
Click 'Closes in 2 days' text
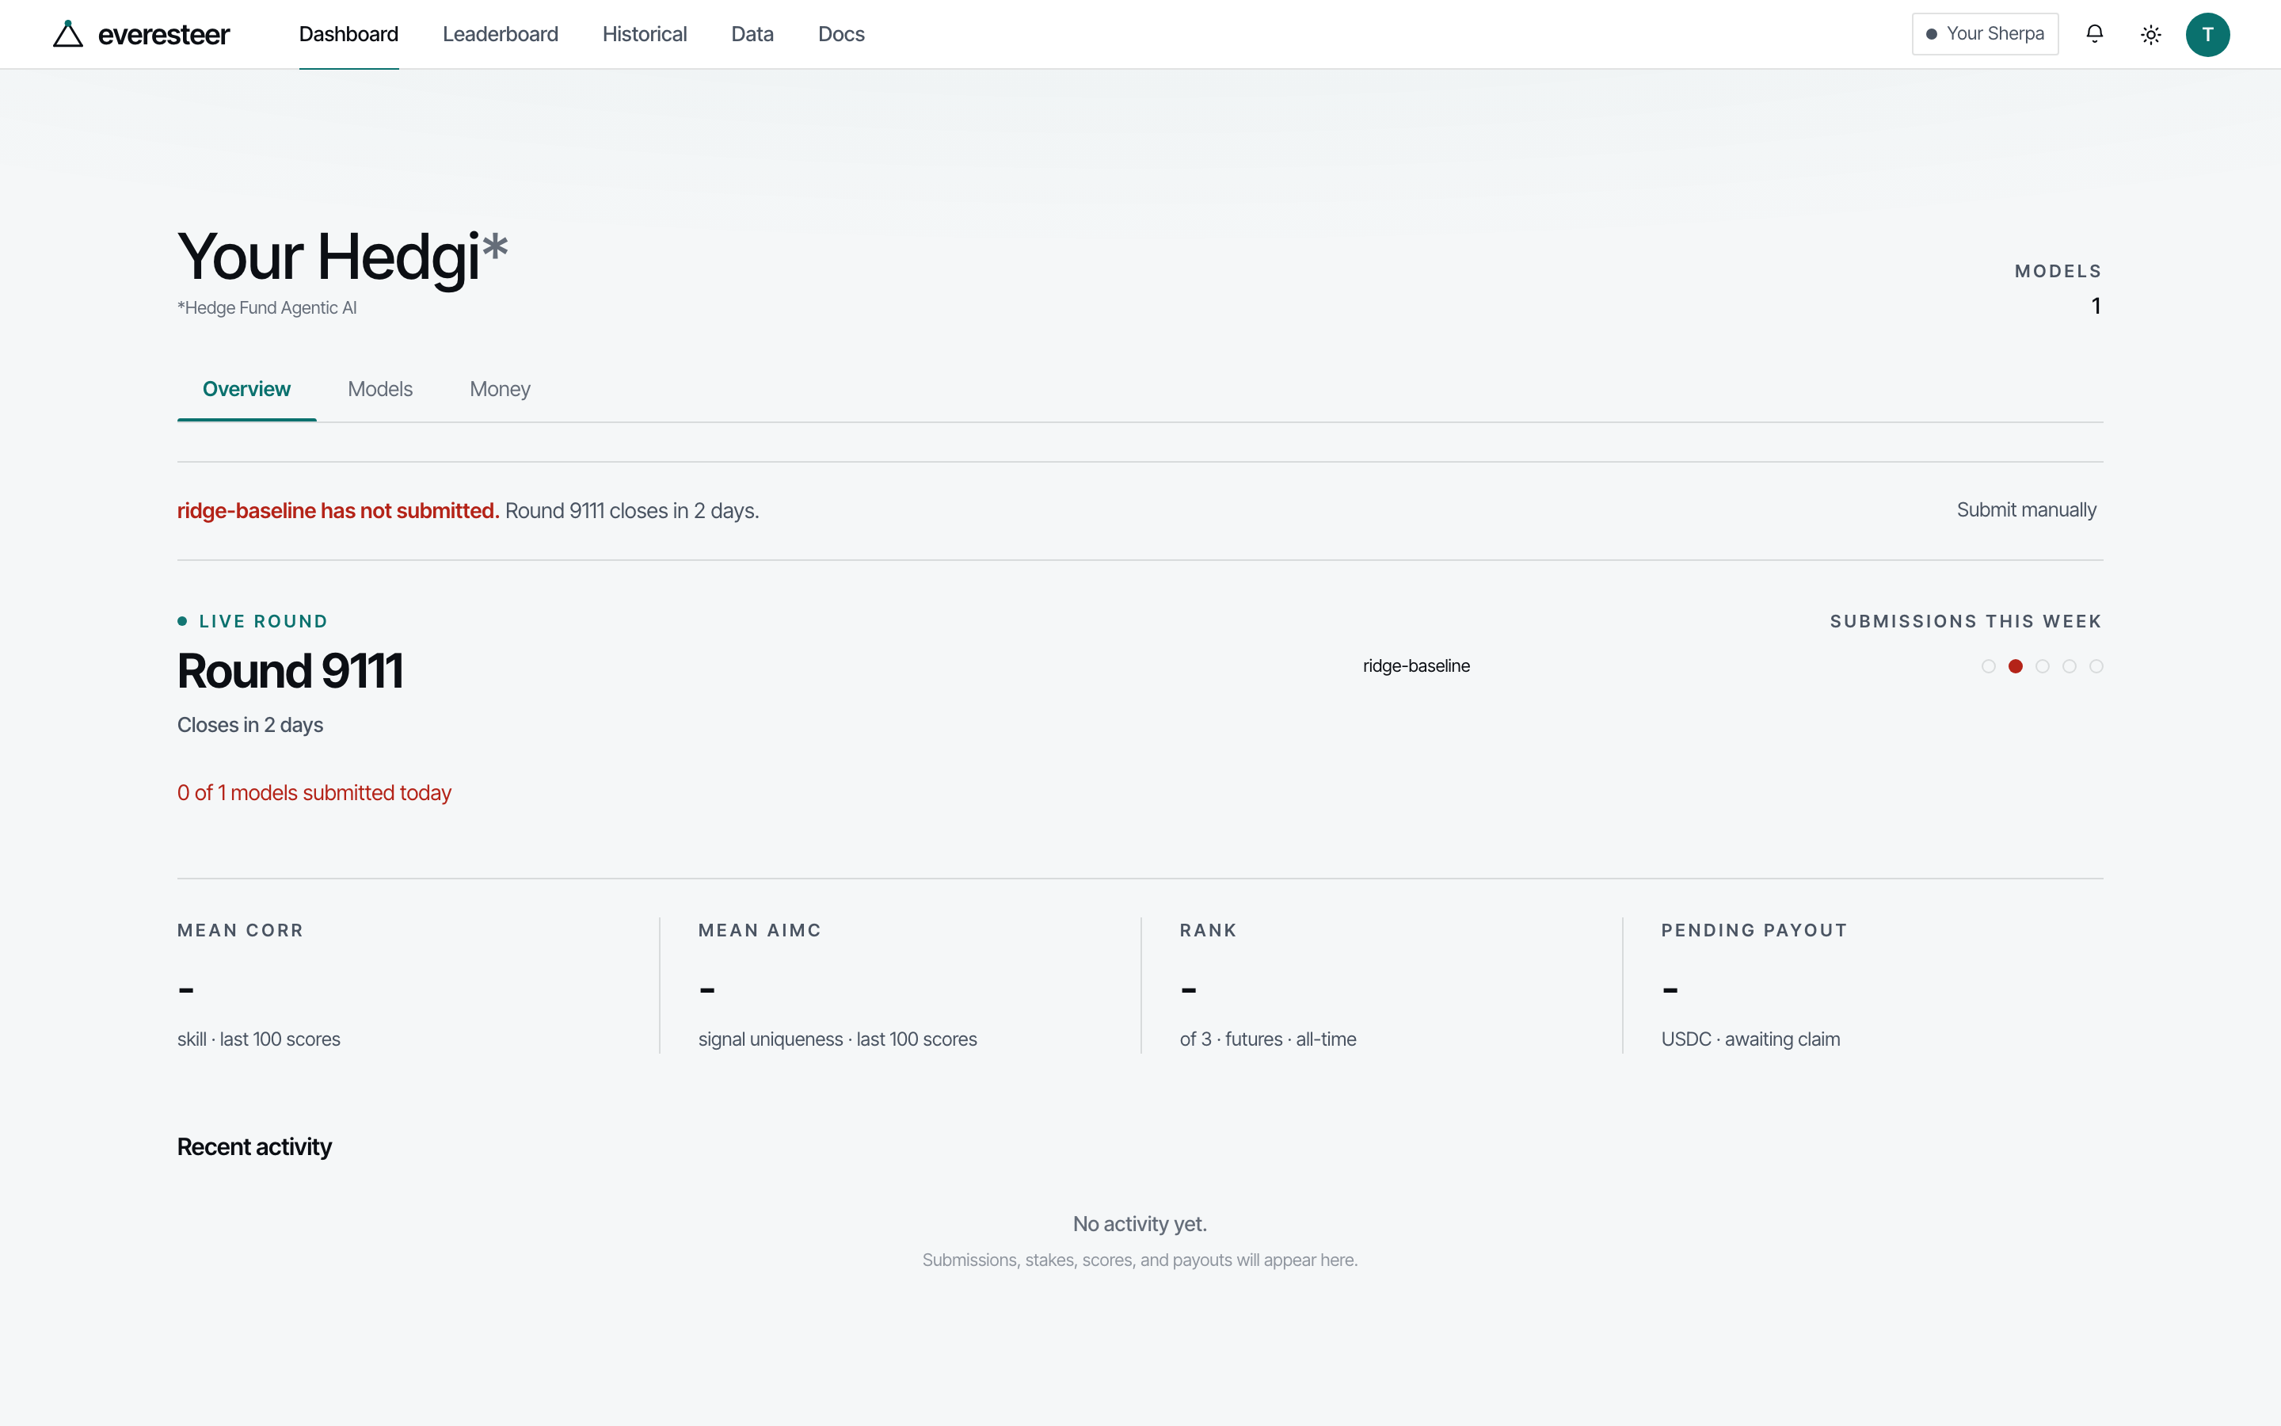coord(249,725)
